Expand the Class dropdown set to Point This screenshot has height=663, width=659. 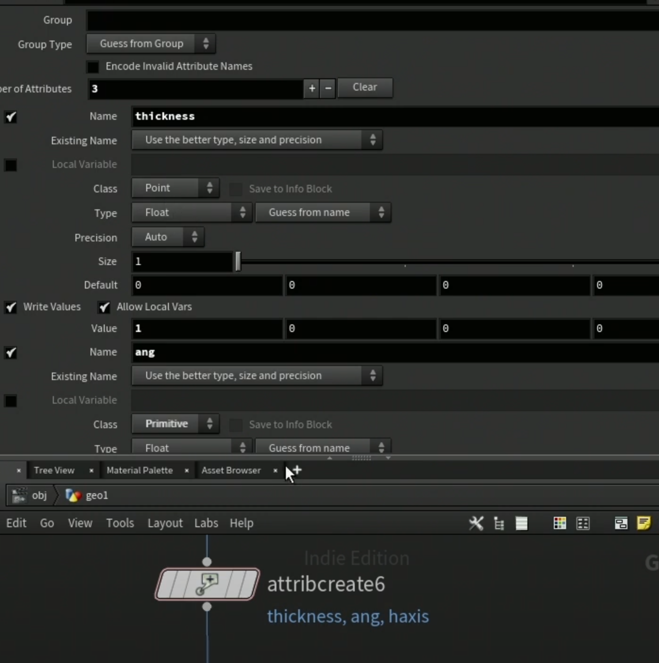[x=175, y=188]
